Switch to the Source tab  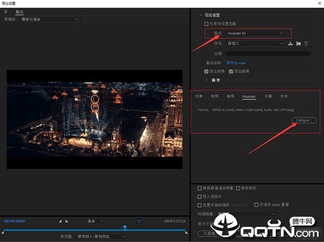click(5, 12)
